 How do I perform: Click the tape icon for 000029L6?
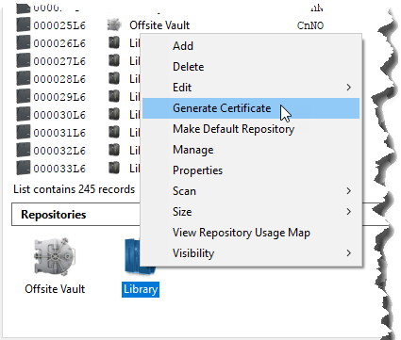[24, 96]
